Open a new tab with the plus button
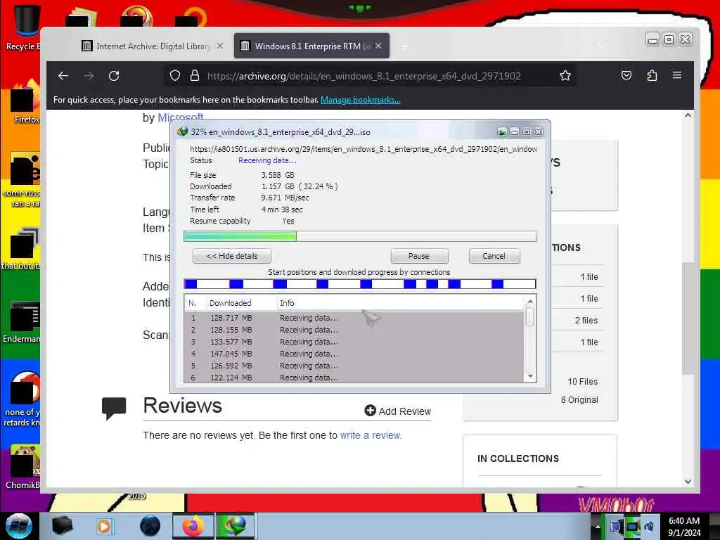Viewport: 720px width, 540px height. pyautogui.click(x=404, y=46)
